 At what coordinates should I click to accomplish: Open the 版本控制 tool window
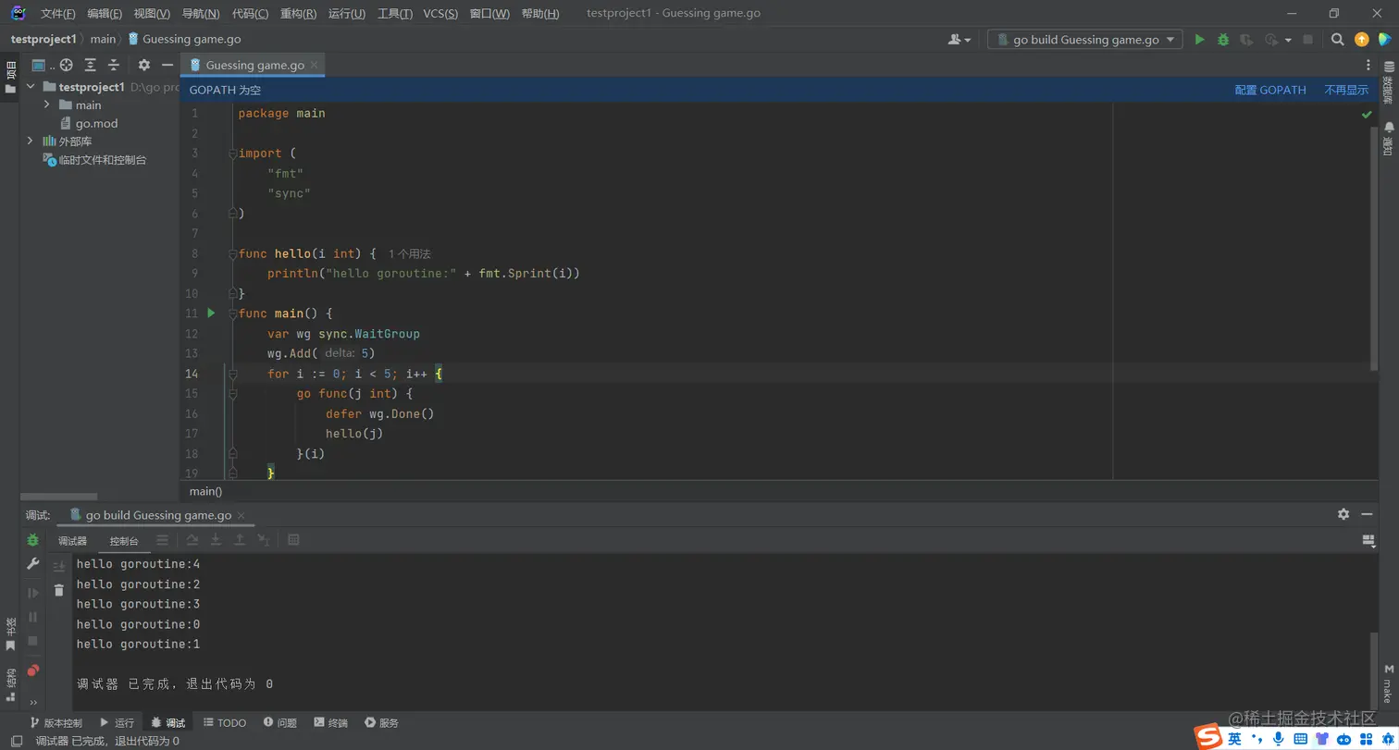pyautogui.click(x=56, y=723)
